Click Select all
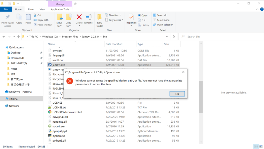Image resolution: width=264 pixels, height=149 pixels. (160, 15)
